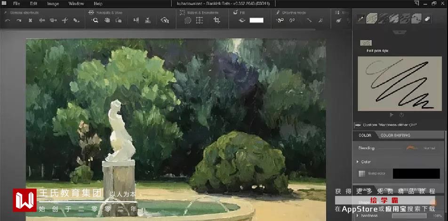Switch to the COLOR tab
Image resolution: width=448 pixels, height=221 pixels.
[365, 135]
